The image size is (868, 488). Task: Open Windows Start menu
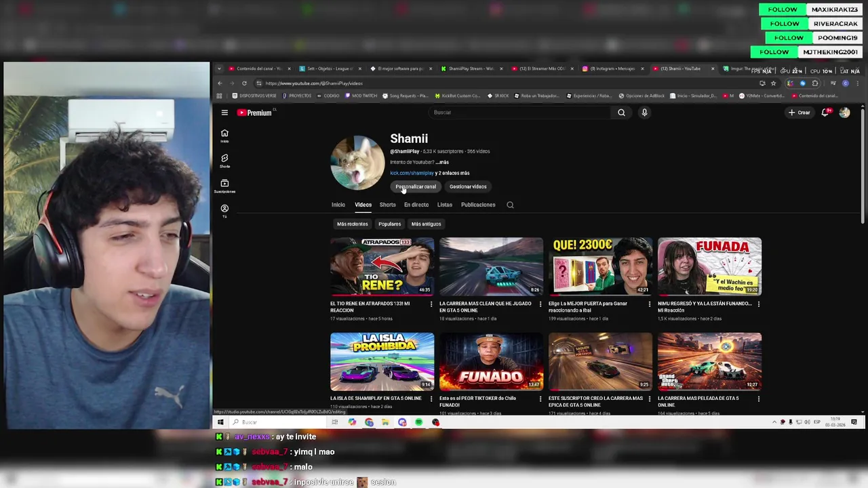(x=220, y=422)
